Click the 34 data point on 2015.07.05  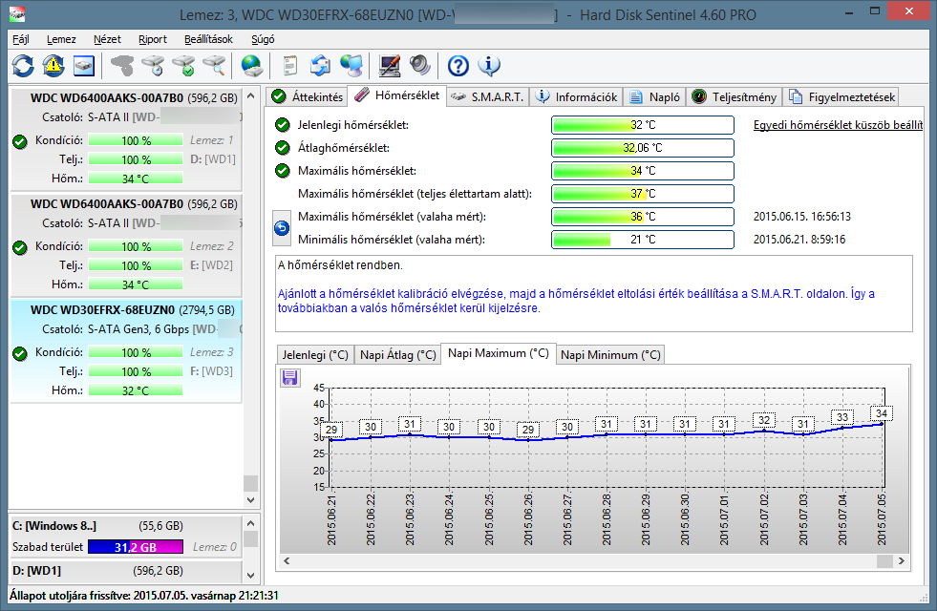[x=882, y=424]
